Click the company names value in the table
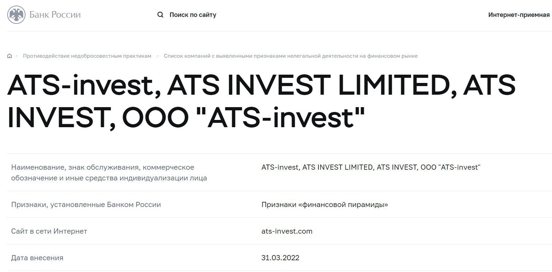552x272 pixels. pos(371,167)
